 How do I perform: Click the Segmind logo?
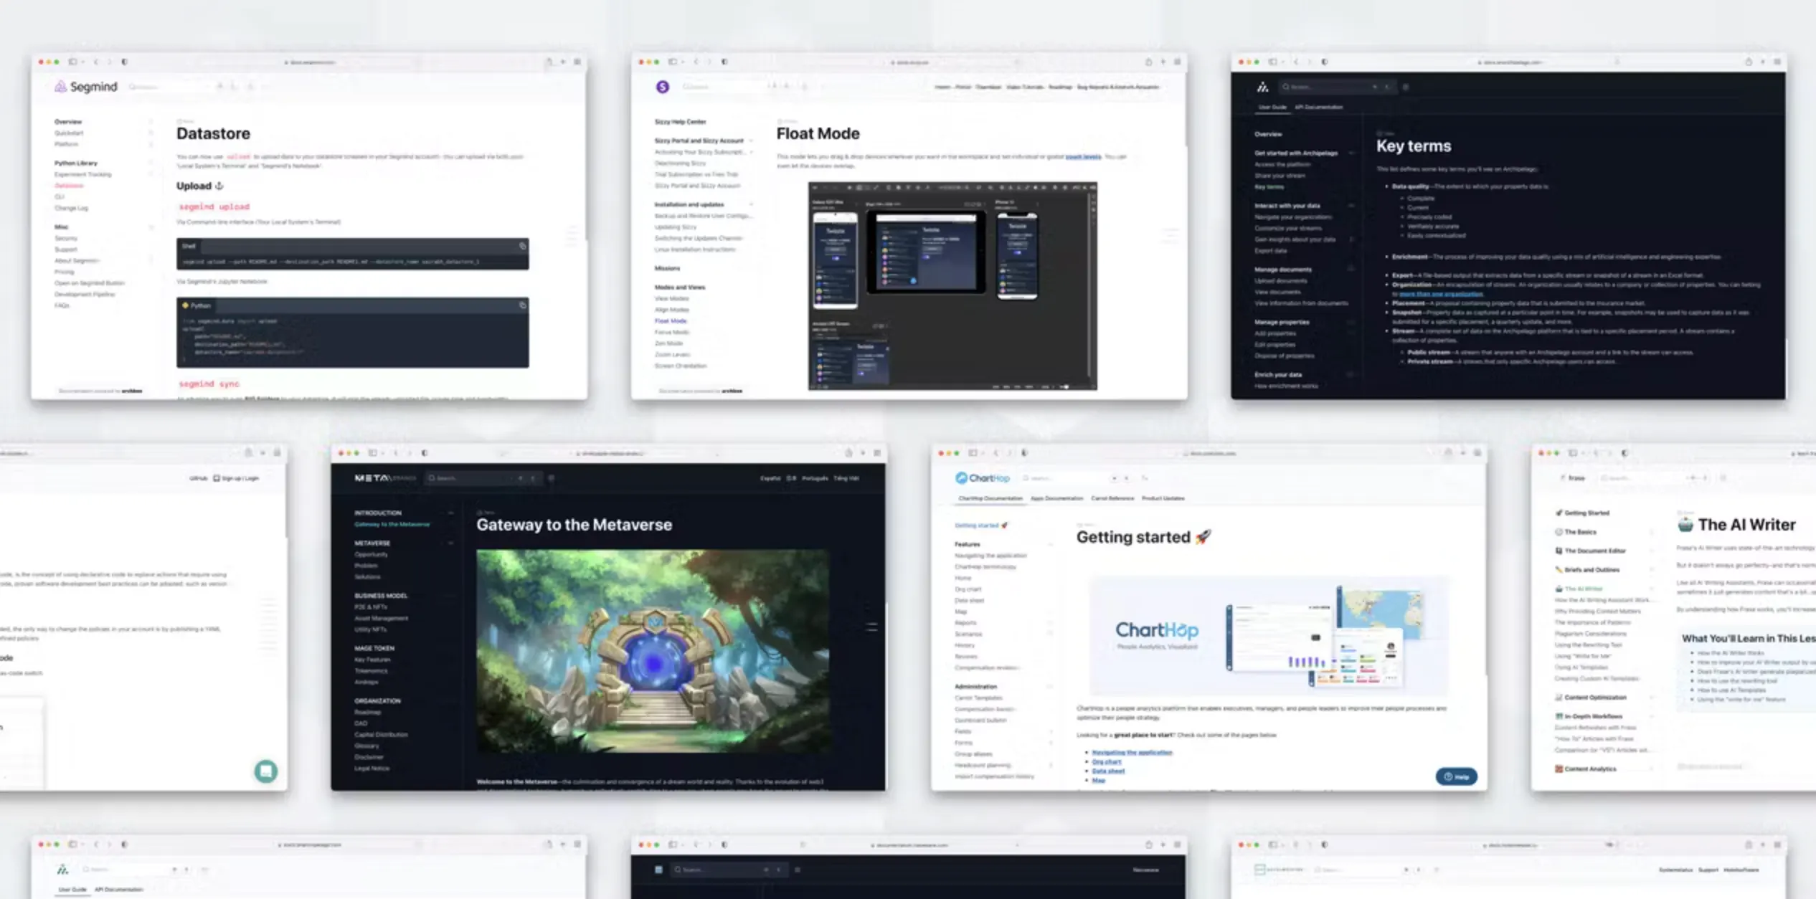[85, 87]
